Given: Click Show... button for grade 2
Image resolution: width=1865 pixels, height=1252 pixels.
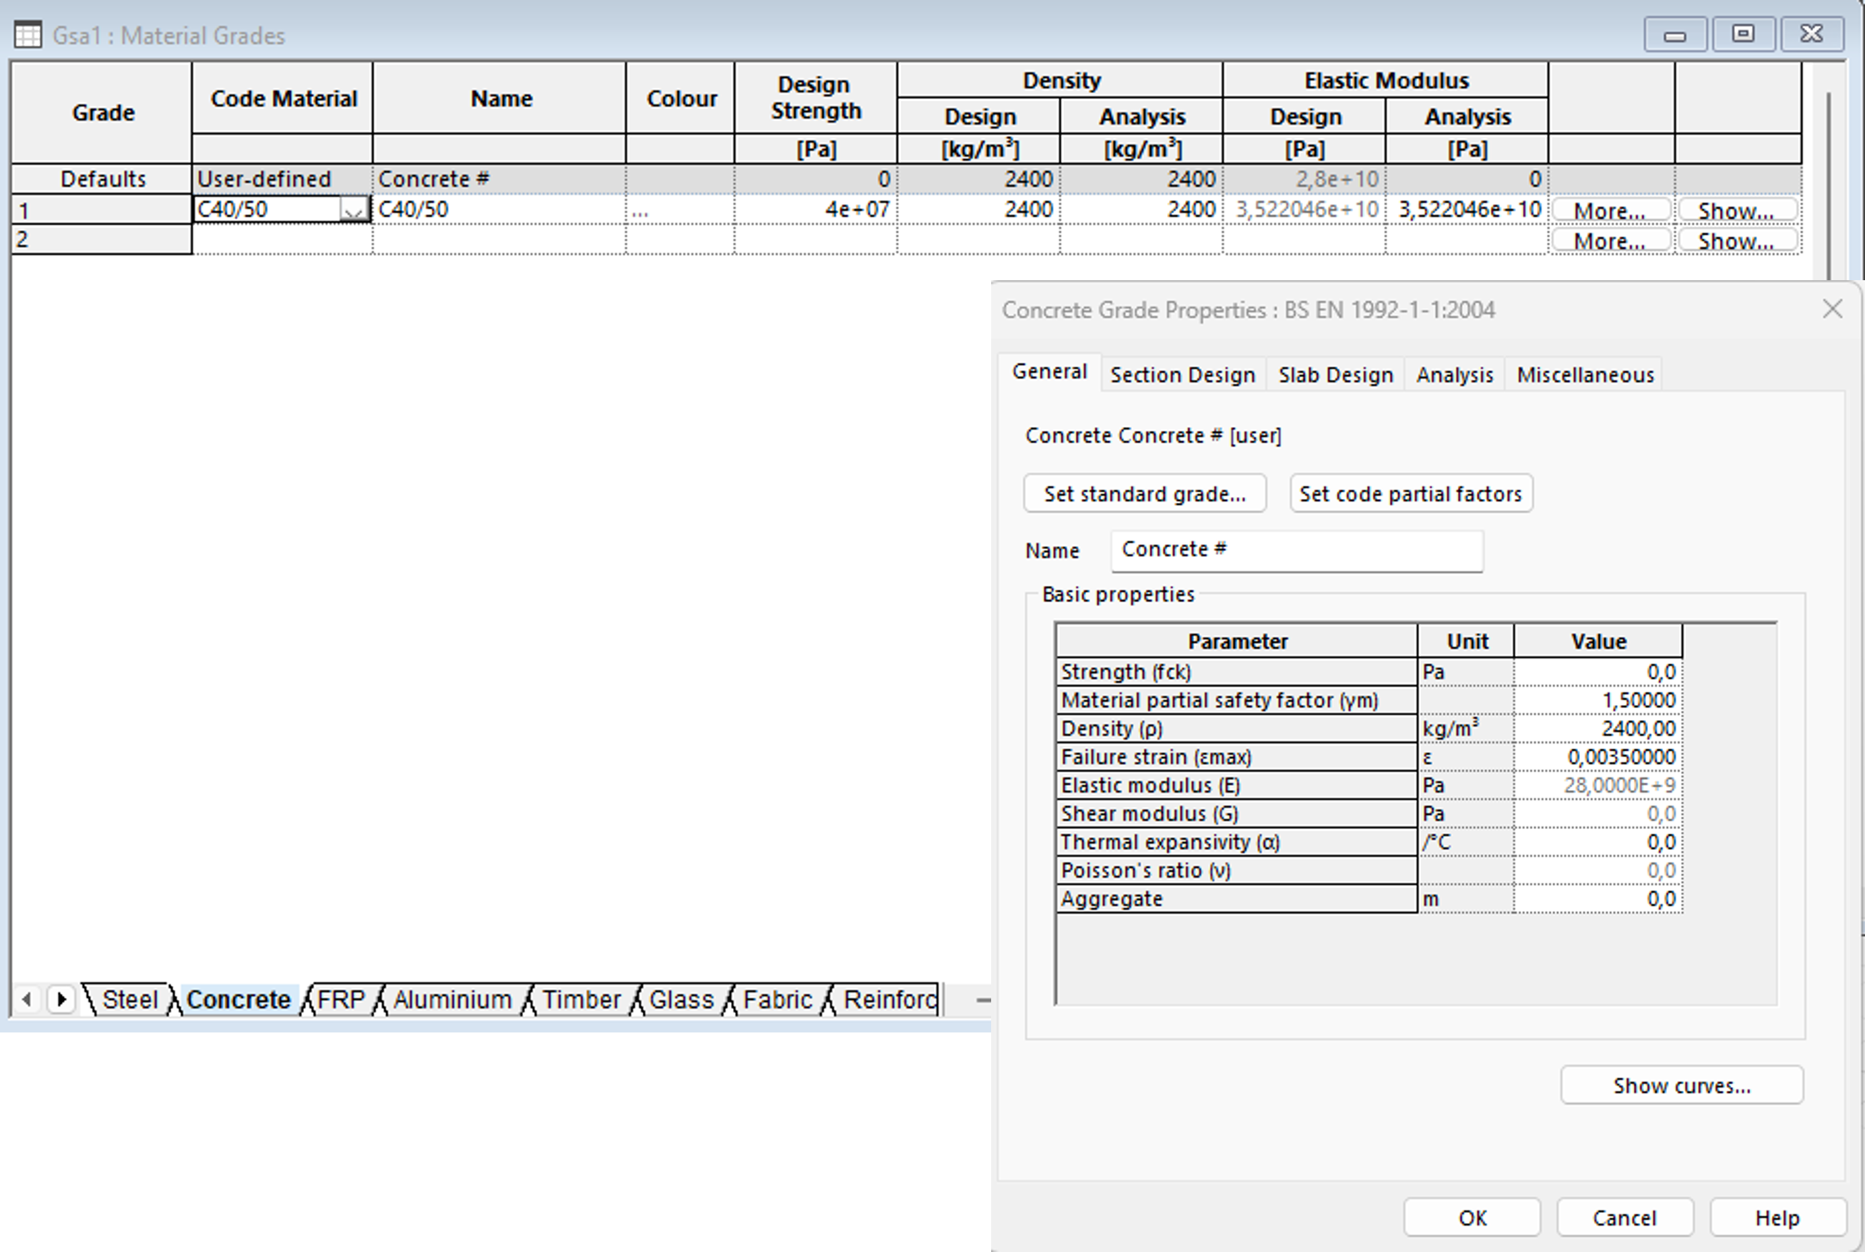Looking at the screenshot, I should click(x=1736, y=240).
